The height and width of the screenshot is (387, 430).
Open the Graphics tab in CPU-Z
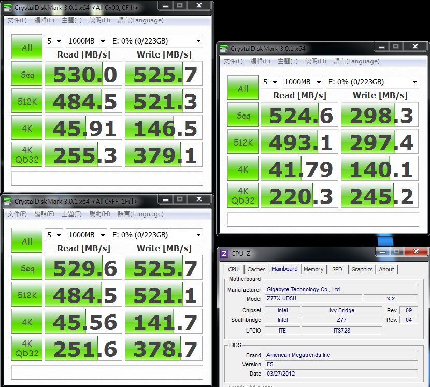pos(362,269)
